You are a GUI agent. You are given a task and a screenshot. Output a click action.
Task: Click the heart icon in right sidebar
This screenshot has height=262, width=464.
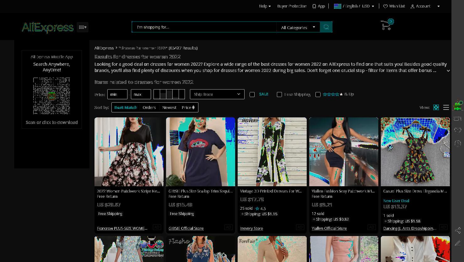(458, 131)
